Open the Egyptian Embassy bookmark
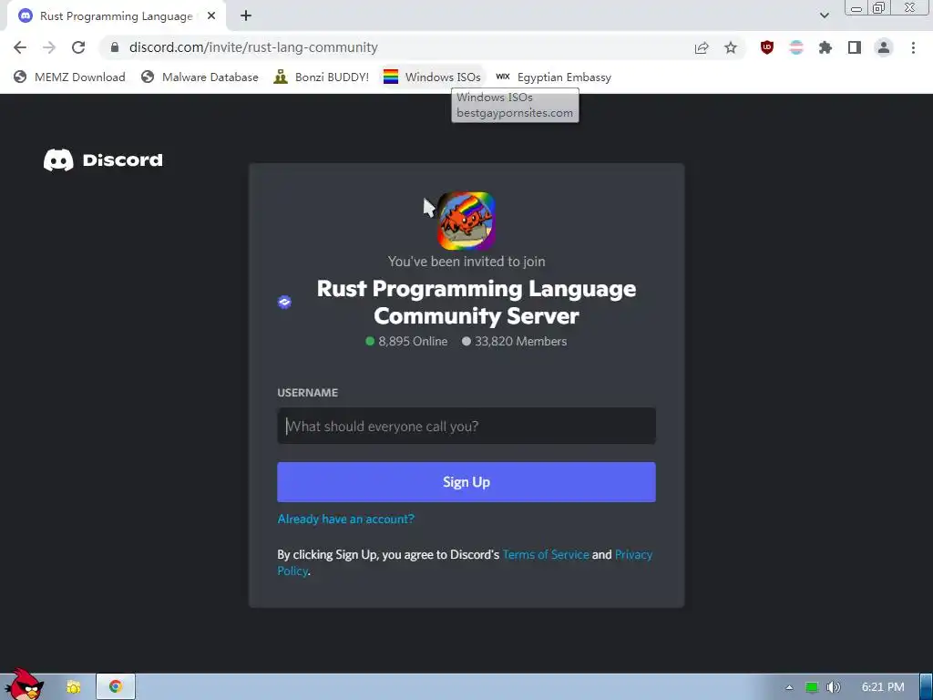 pos(553,77)
